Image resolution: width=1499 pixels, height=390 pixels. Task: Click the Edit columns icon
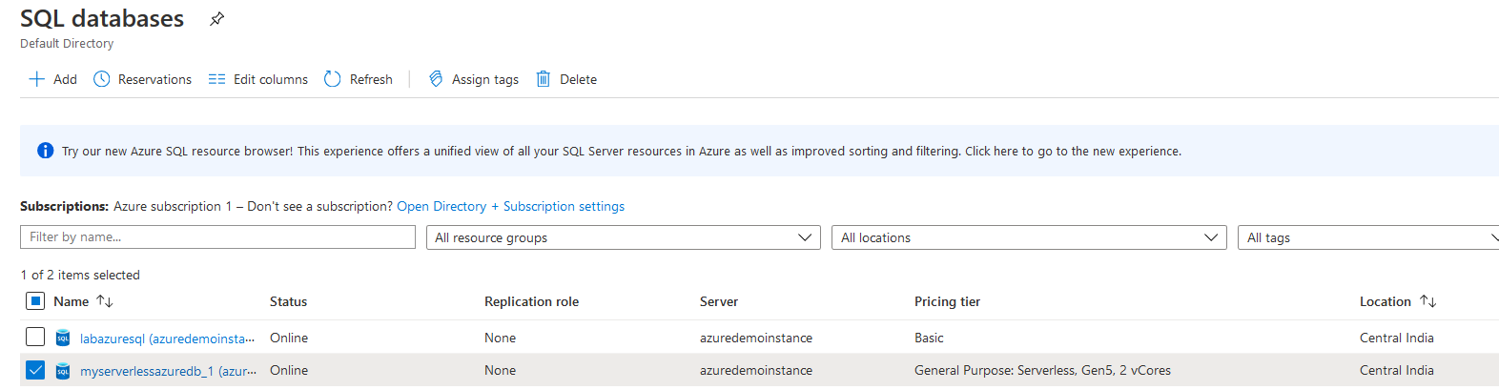click(217, 79)
